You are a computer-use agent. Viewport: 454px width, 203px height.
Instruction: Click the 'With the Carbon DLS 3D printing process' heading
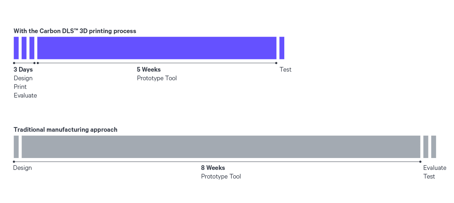point(75,31)
